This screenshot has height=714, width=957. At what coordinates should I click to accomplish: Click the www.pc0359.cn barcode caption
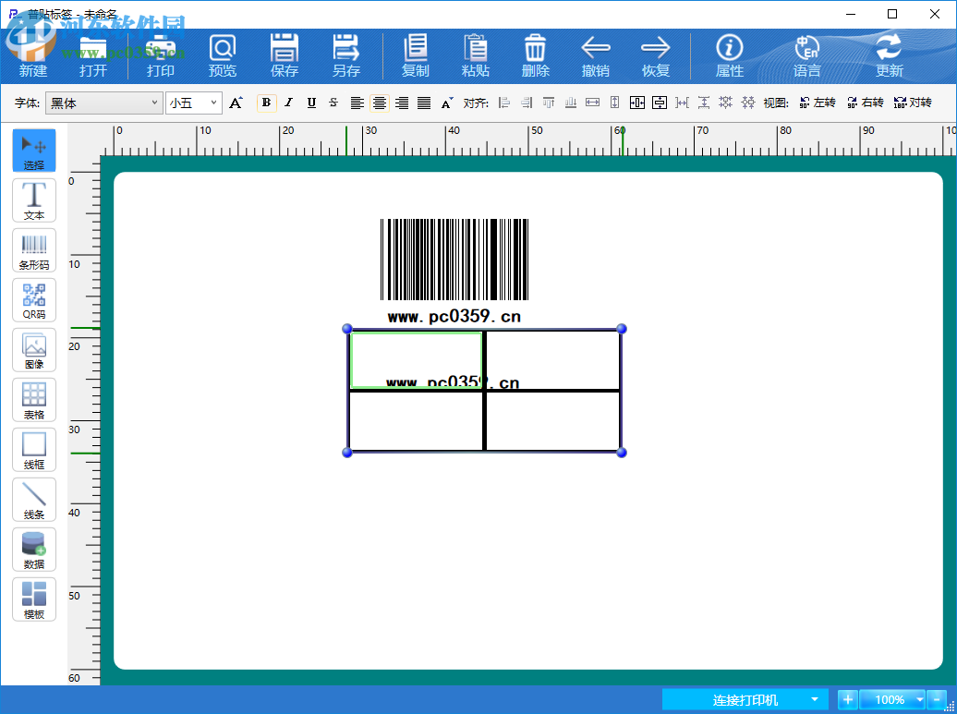tap(454, 316)
